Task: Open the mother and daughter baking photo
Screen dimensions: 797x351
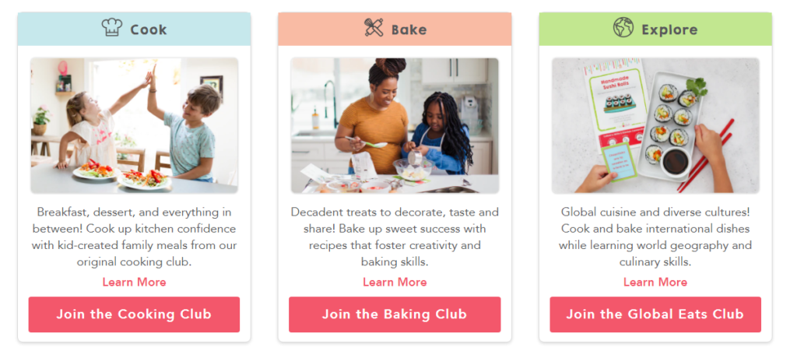Action: [x=395, y=125]
